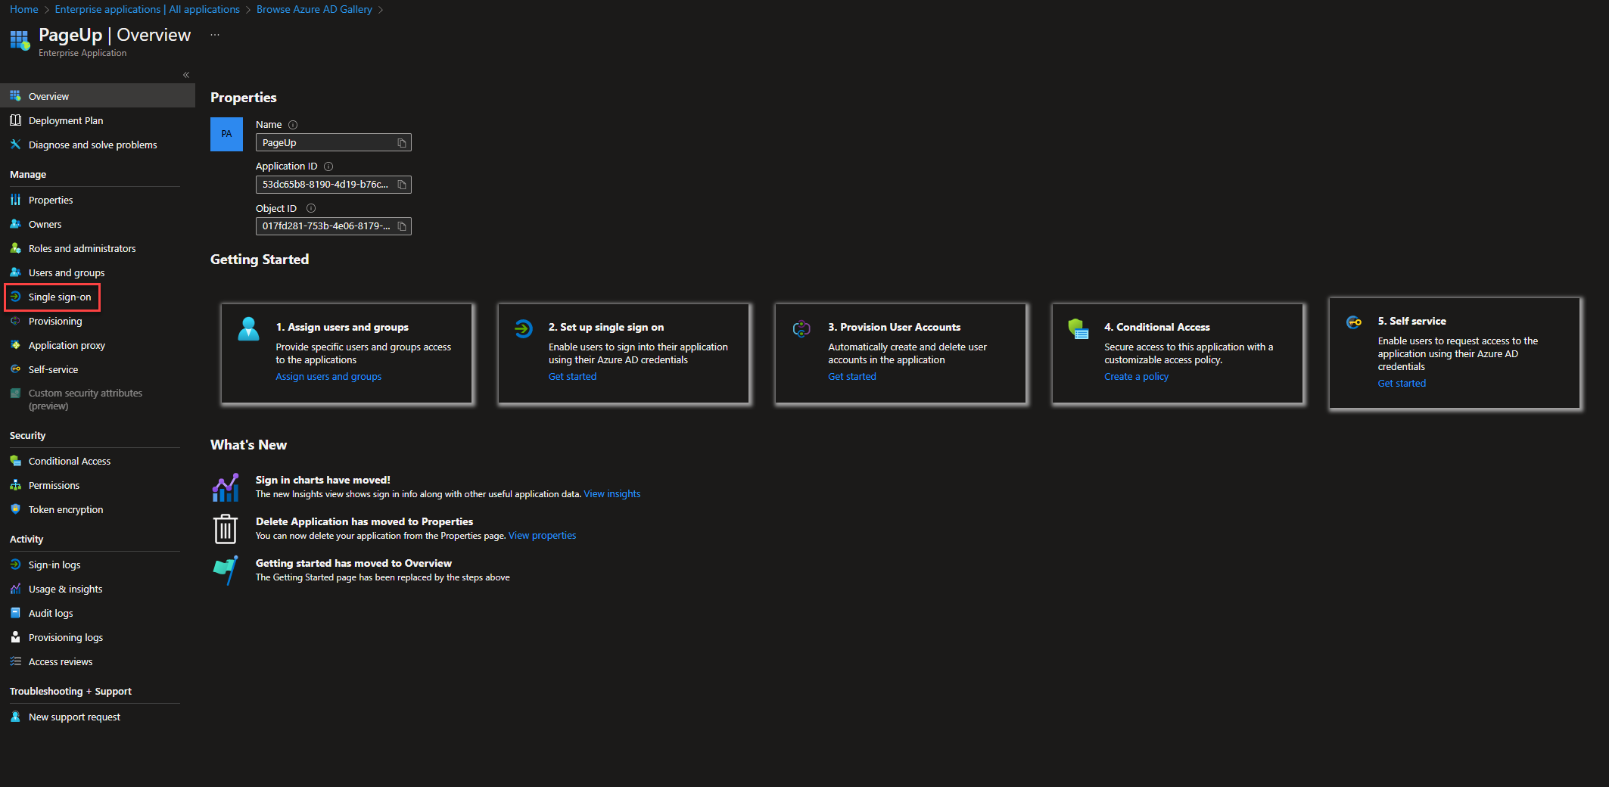Go to Users and groups
Viewport: 1609px width, 787px height.
[x=66, y=273]
